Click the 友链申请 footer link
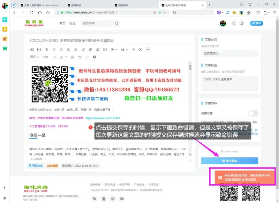 [95, 185]
